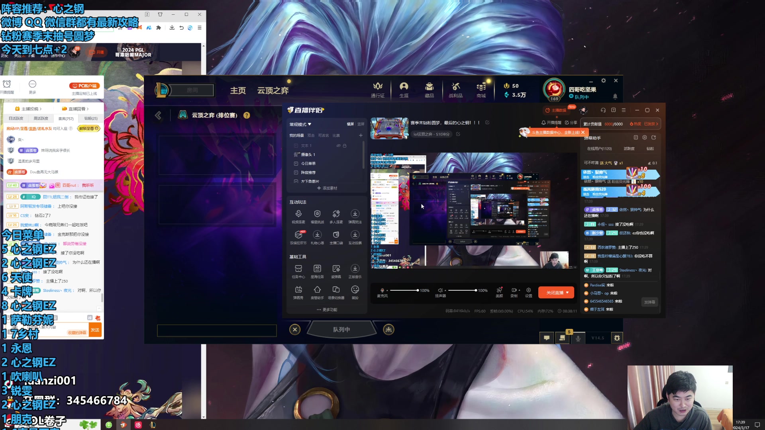Open 视频连麦 video co-stream tool
Viewport: 765px width, 430px height.
coord(298,214)
